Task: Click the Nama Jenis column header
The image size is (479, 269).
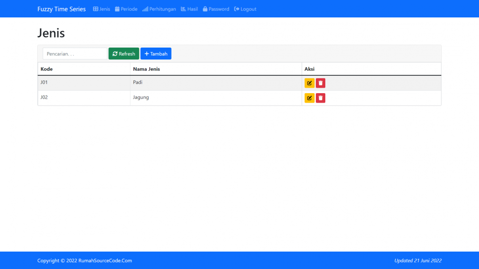Action: pyautogui.click(x=146, y=69)
